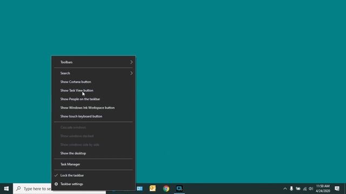Open the Windows Start menu

[6, 189]
